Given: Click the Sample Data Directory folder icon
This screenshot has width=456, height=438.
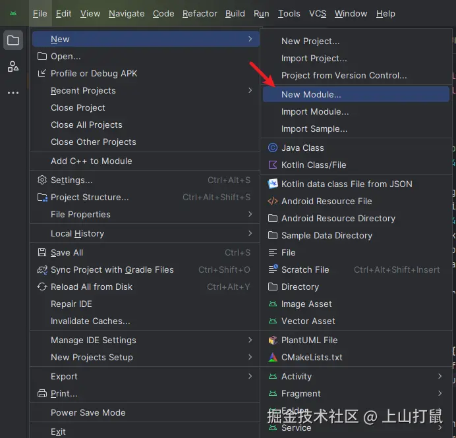Looking at the screenshot, I should 273,235.
